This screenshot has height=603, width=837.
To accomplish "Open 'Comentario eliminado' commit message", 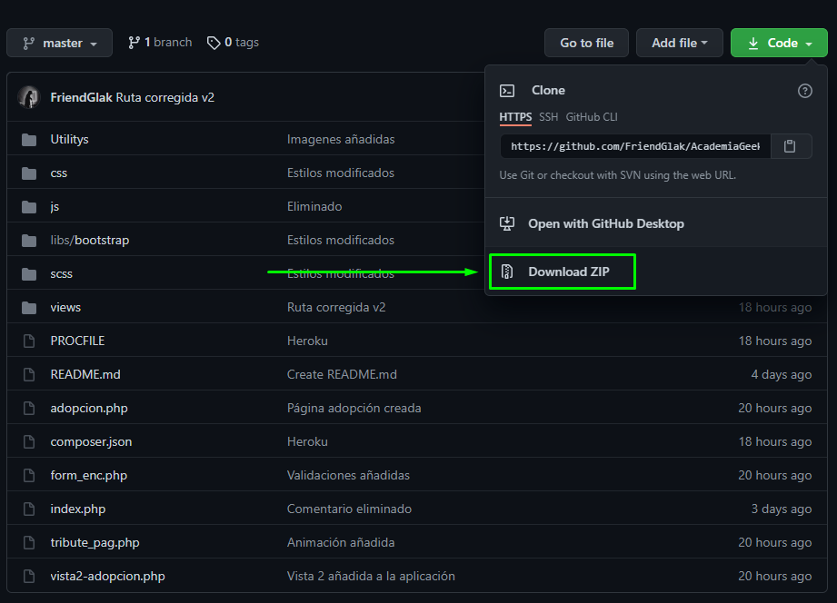I will [349, 509].
